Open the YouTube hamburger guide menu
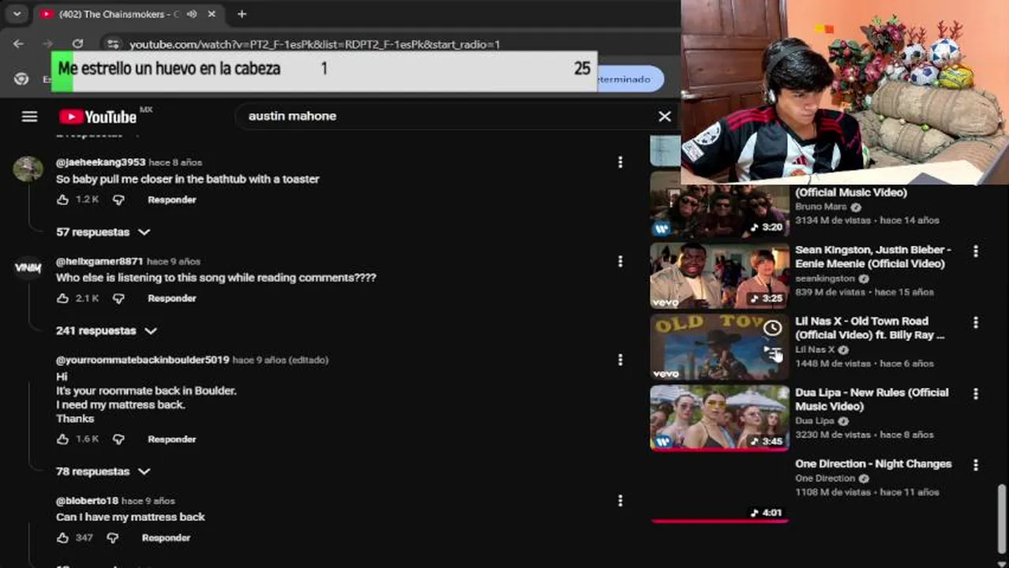1009x568 pixels. [29, 117]
